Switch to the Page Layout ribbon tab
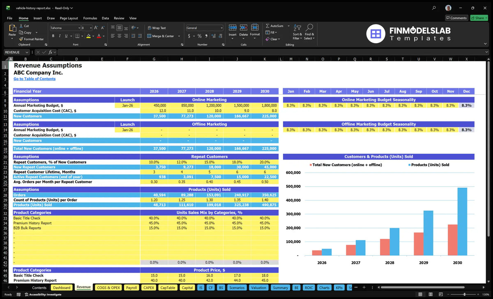The image size is (493, 299). [x=69, y=18]
